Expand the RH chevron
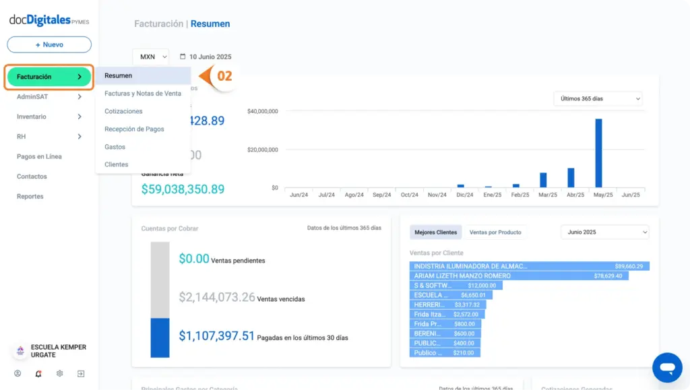 point(80,136)
